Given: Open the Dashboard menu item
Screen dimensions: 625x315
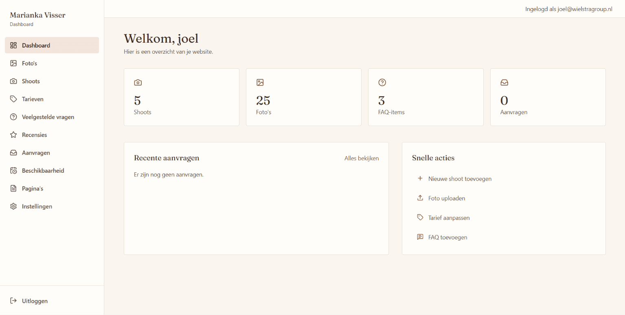Looking at the screenshot, I should click(52, 46).
